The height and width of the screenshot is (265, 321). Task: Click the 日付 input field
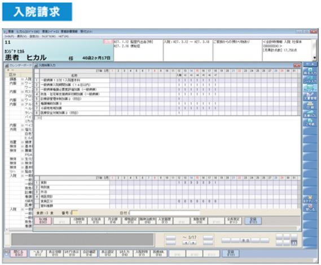point(165,213)
